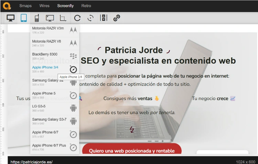
Task: Choose Apple iPhone 6/7 Plus device
Action: click(x=55, y=148)
